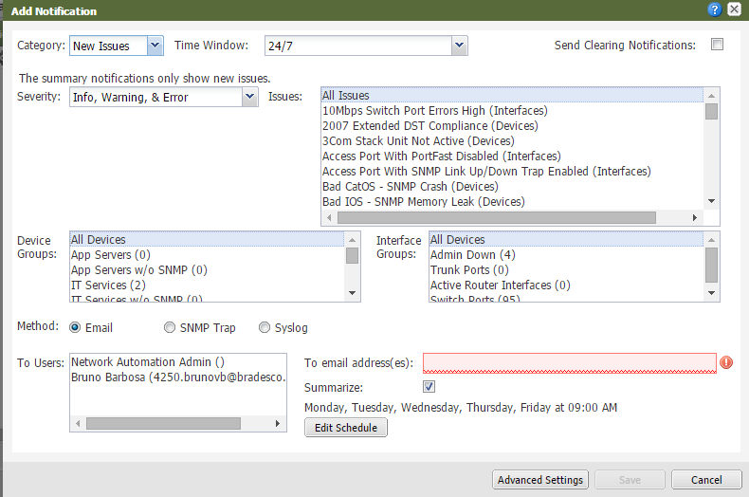
Task: Choose the Syslog radio button
Action: 265,328
